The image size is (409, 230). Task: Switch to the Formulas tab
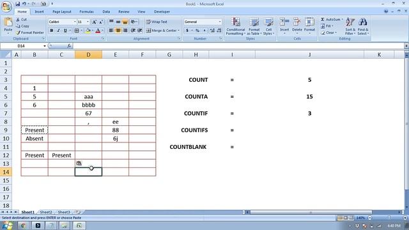pos(86,11)
